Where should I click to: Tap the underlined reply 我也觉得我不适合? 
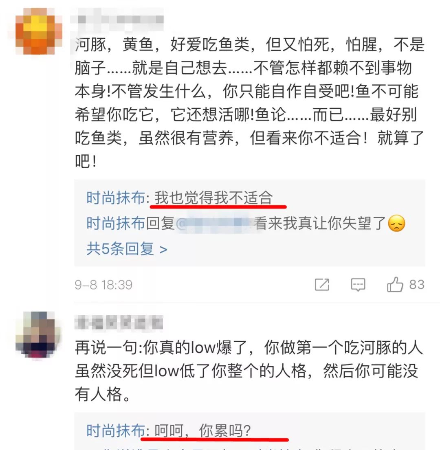tap(213, 198)
